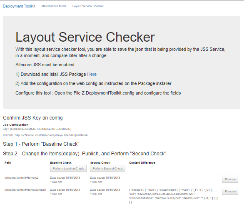This screenshot has height=207, width=244.
Task: Click the Layout Service Checker main heading
Action: (85, 37)
